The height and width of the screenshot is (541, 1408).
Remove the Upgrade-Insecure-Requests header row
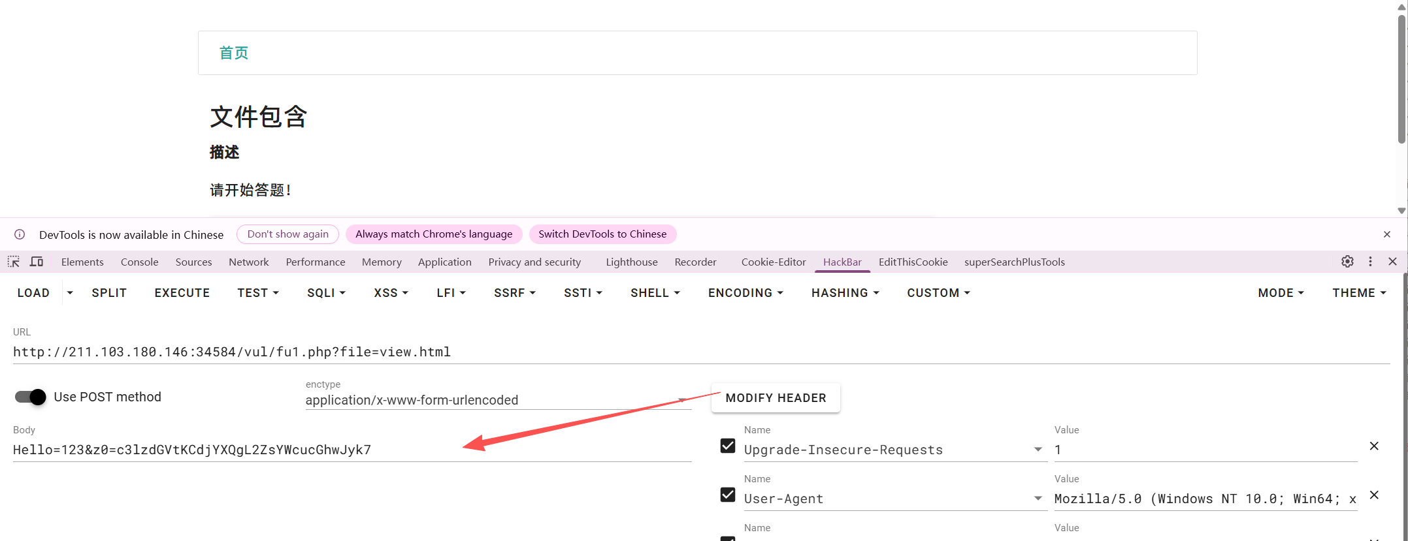tap(1374, 446)
